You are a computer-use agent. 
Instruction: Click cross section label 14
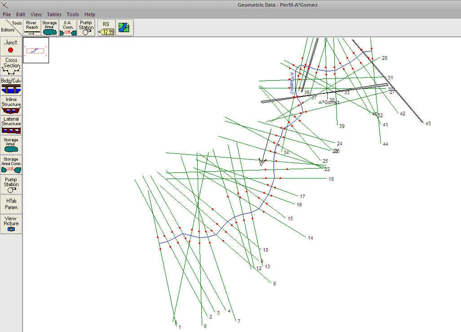tap(310, 238)
